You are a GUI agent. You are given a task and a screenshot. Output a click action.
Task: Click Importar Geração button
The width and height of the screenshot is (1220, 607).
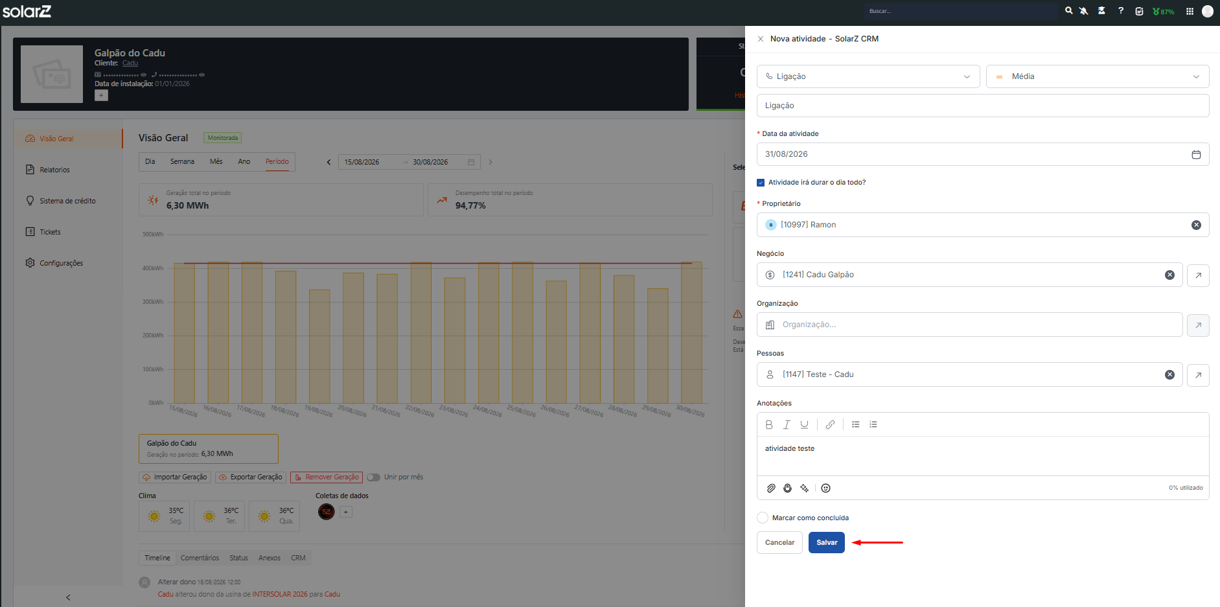175,477
